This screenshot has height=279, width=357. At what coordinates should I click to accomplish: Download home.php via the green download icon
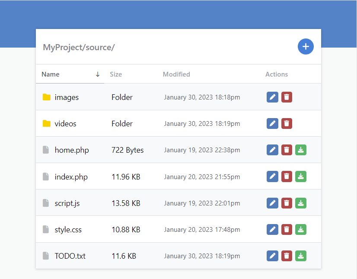point(301,150)
